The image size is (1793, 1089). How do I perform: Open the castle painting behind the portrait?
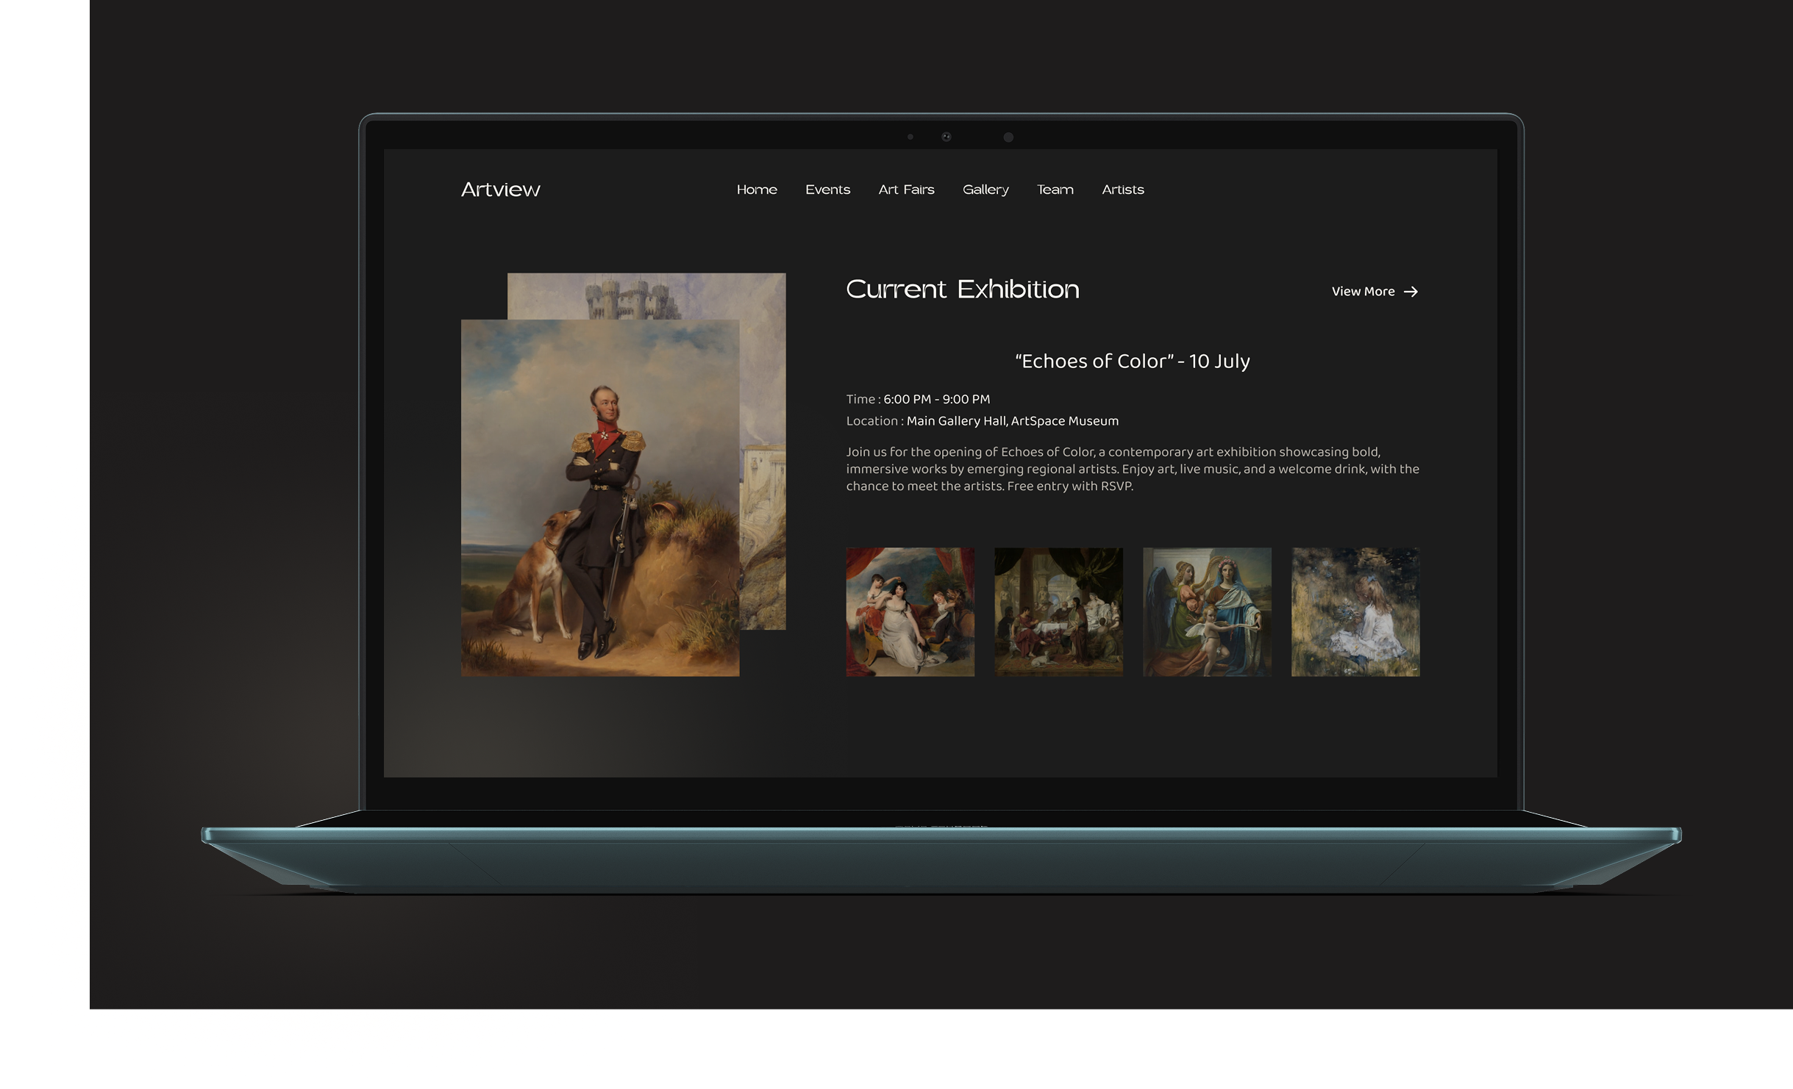click(763, 451)
